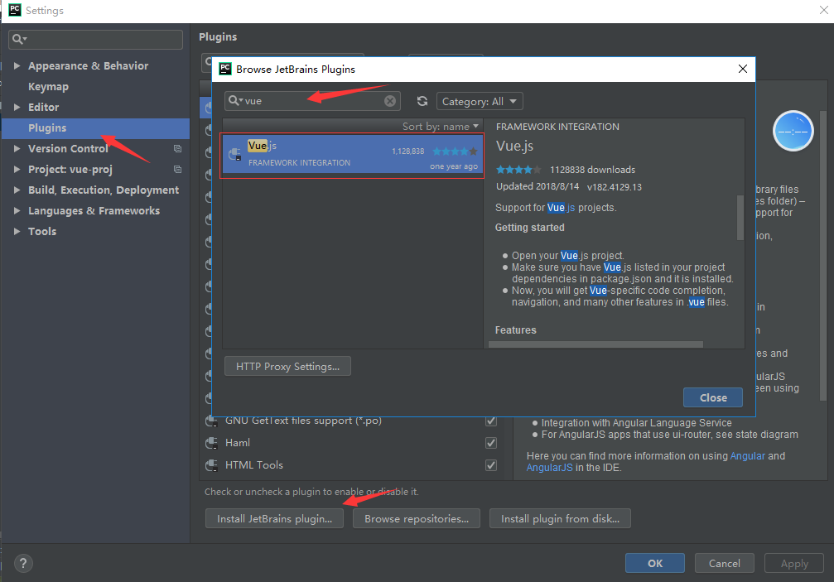
Task: Open the Sort by: name dropdown
Action: point(441,127)
